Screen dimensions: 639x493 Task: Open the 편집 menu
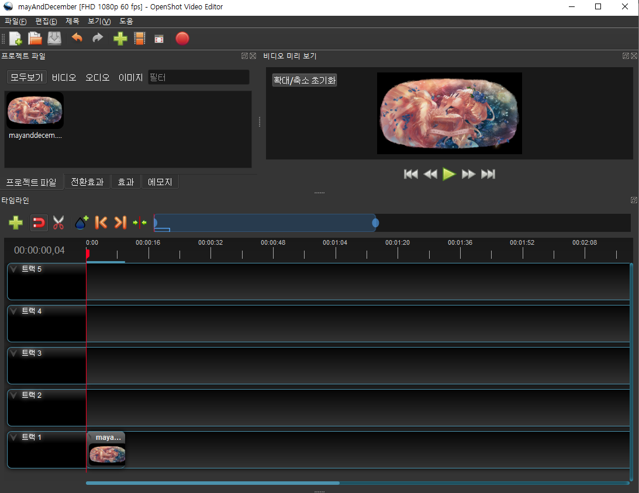click(x=46, y=21)
